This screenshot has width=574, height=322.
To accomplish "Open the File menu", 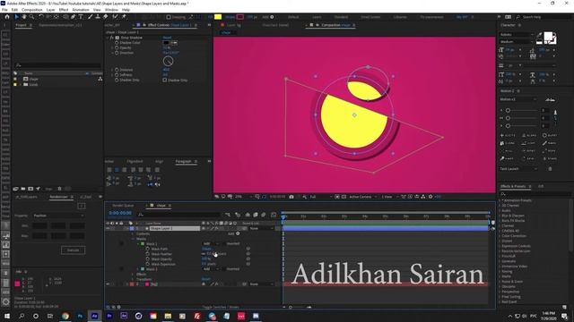I will point(4,10).
